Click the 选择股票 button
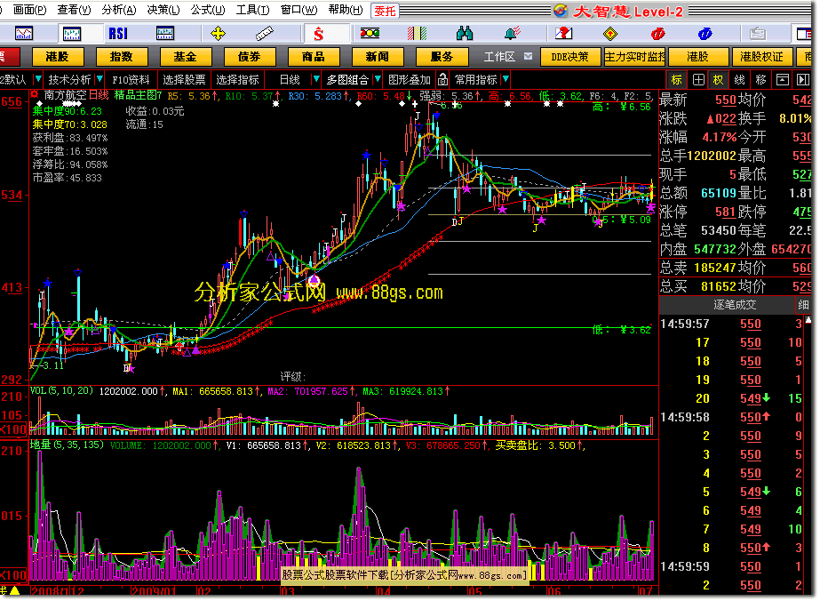820x601 pixels. [184, 80]
